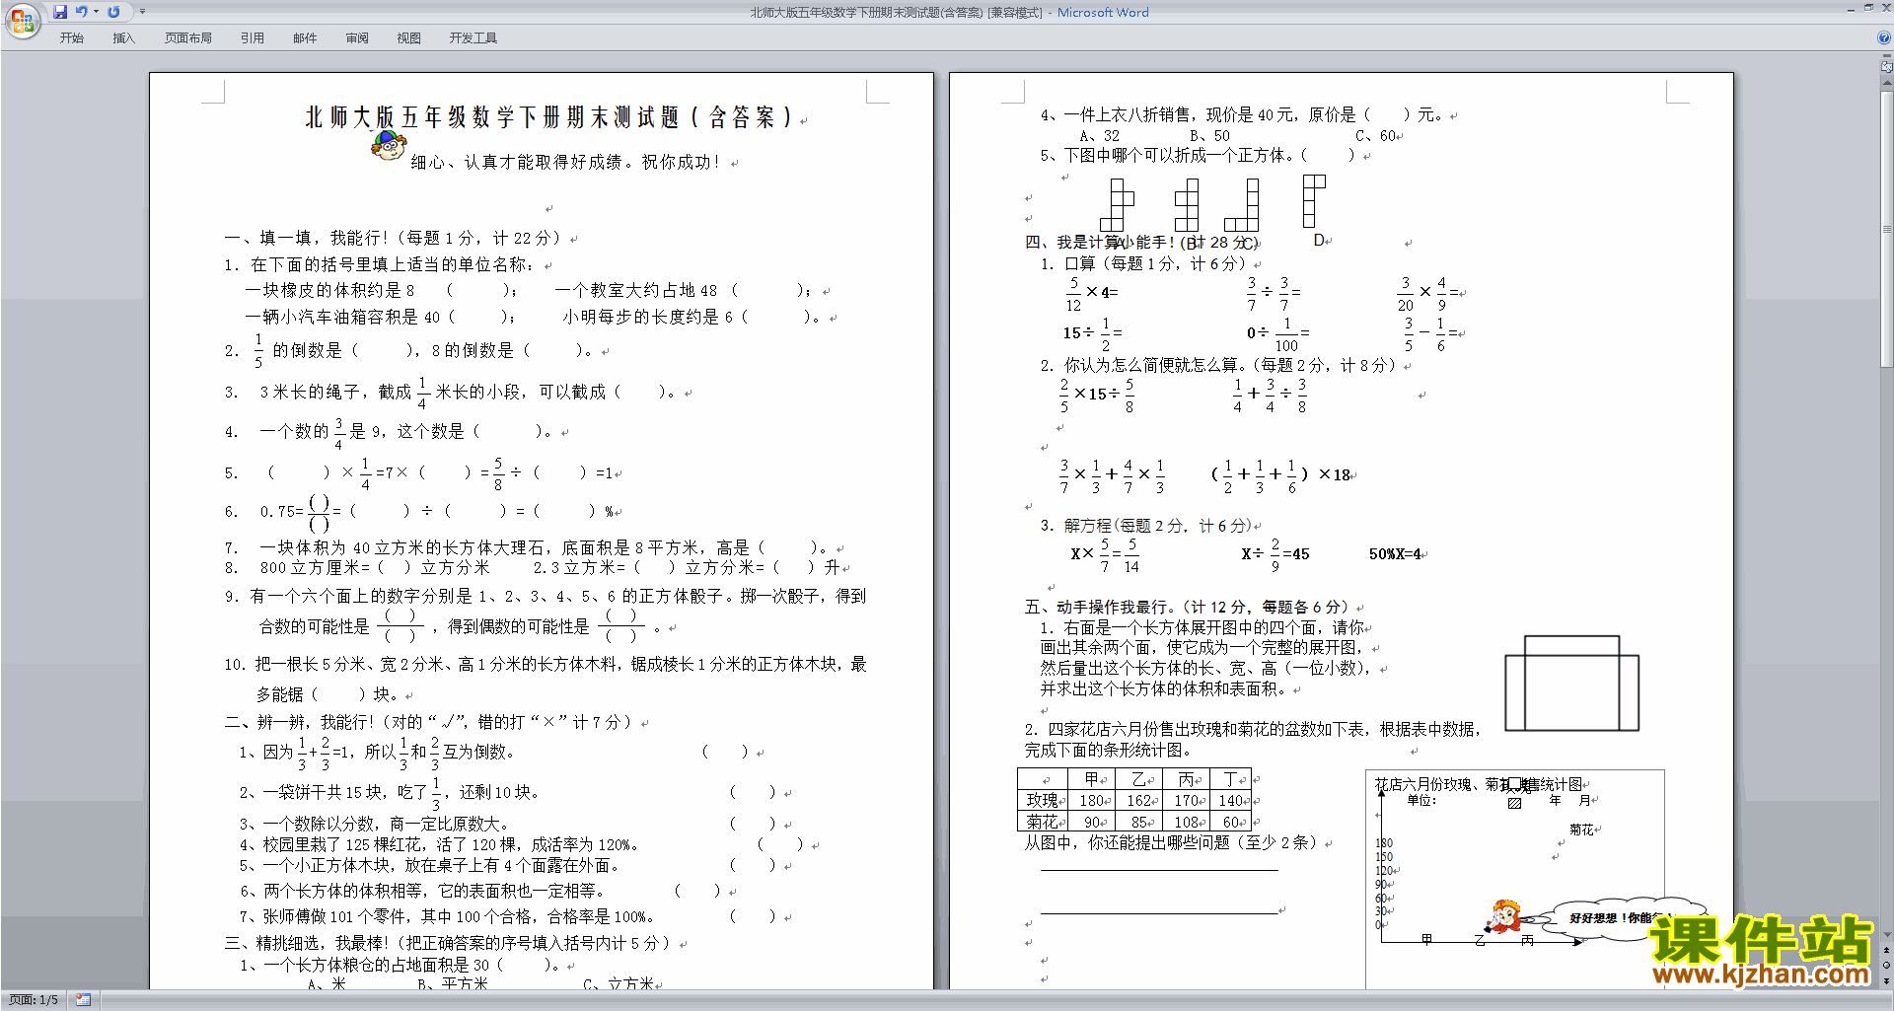
Task: Open the Office button menu
Action: [22, 21]
